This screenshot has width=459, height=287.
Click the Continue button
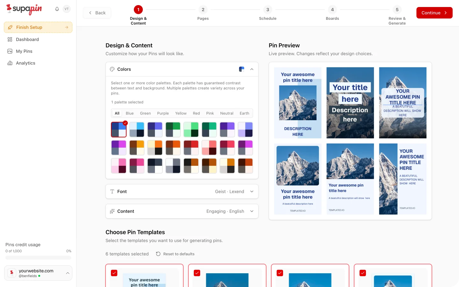coord(434,13)
